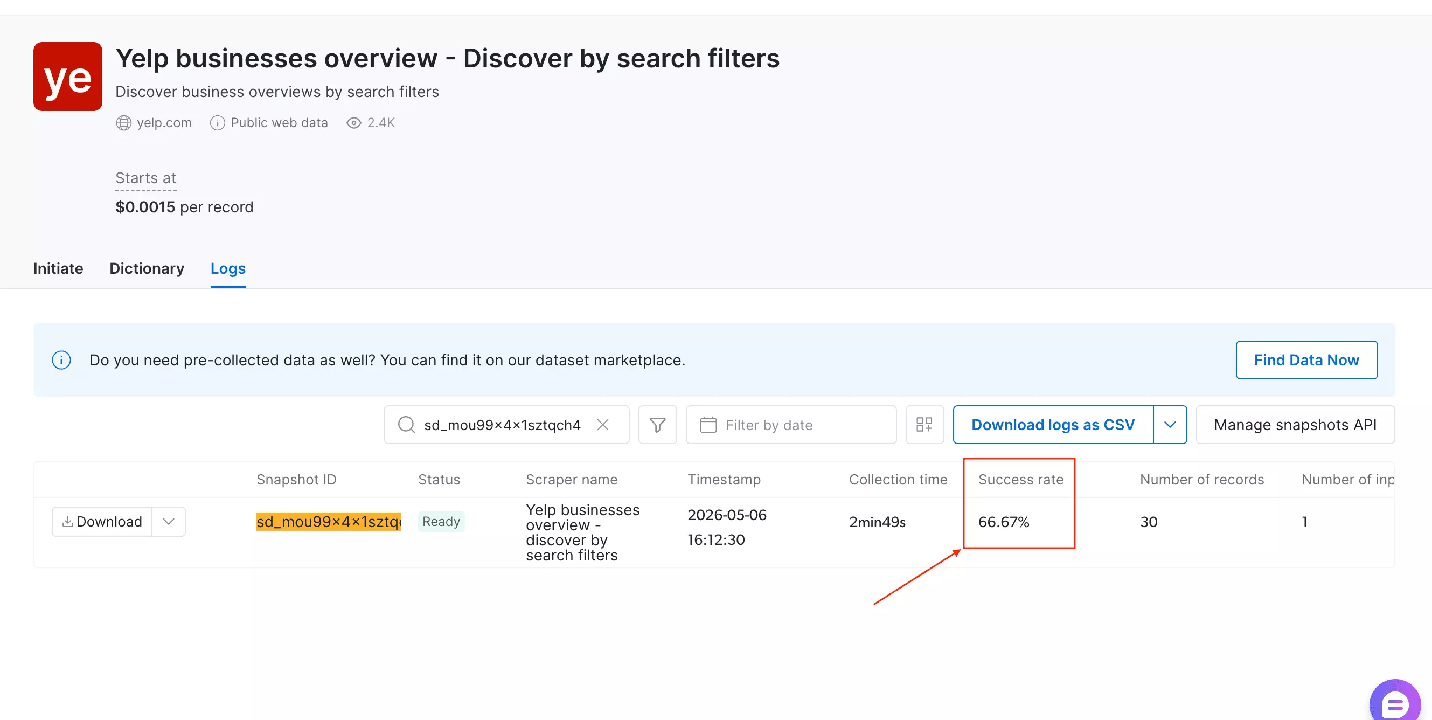Screen dimensions: 1432x720
Task: Click the 66.67% success rate value
Action: [1003, 522]
